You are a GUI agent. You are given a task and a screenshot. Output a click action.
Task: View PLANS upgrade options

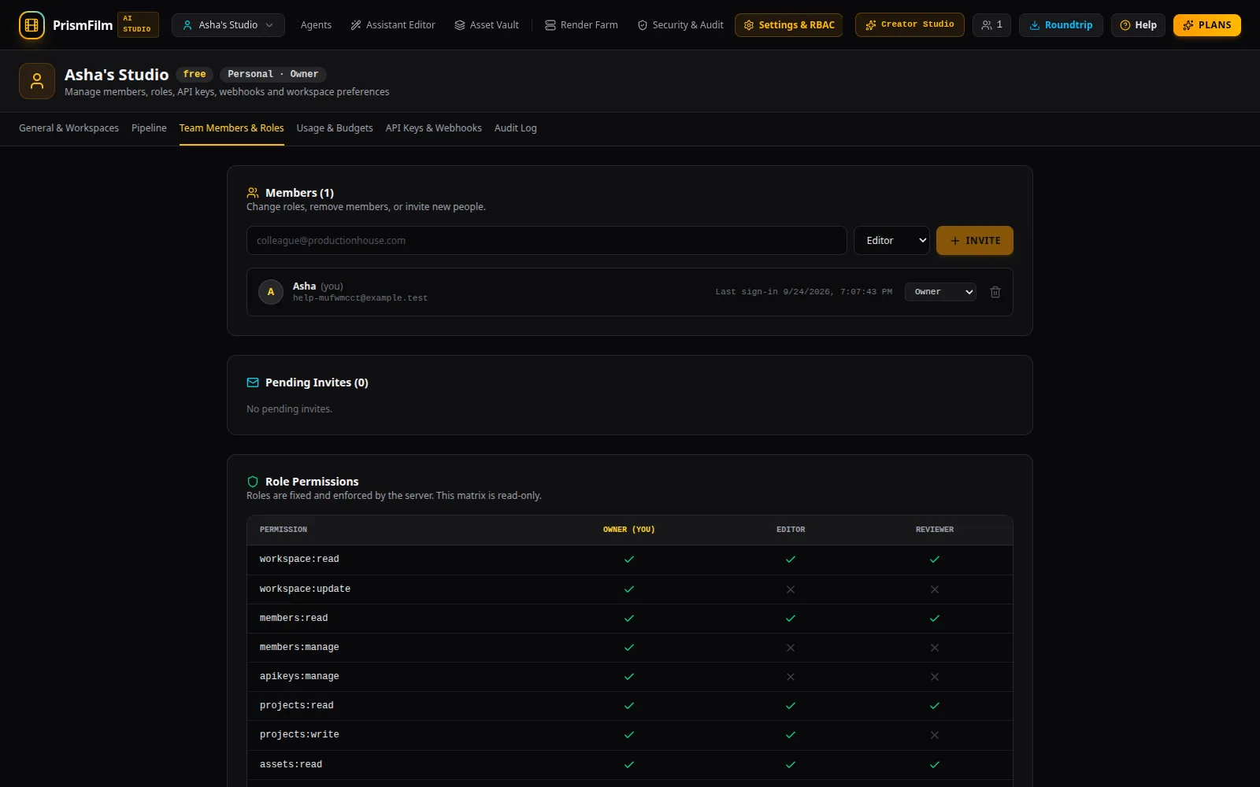click(x=1207, y=25)
